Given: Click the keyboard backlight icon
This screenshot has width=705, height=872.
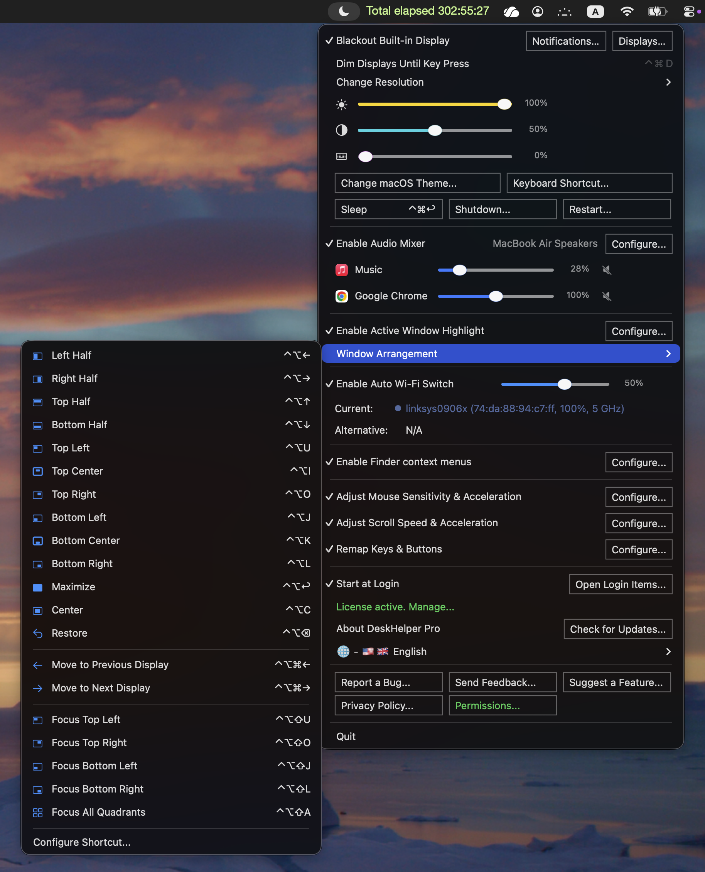Looking at the screenshot, I should [342, 156].
